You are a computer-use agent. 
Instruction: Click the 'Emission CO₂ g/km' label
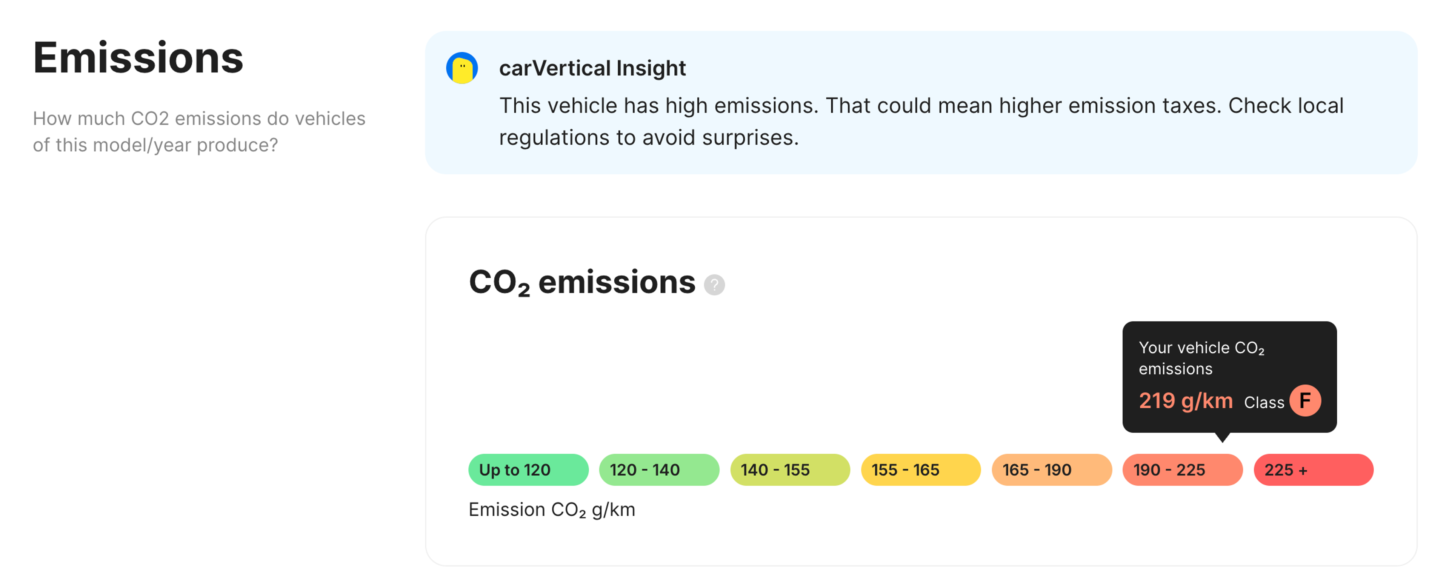(552, 509)
